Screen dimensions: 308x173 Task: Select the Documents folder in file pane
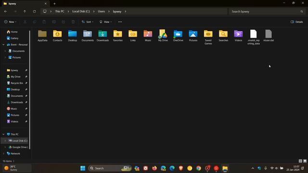tap(88, 36)
